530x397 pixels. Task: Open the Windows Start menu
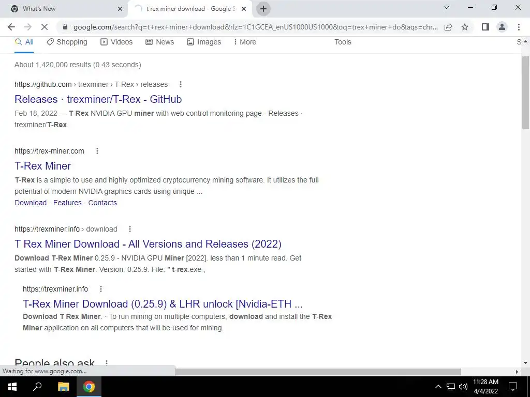[12, 387]
